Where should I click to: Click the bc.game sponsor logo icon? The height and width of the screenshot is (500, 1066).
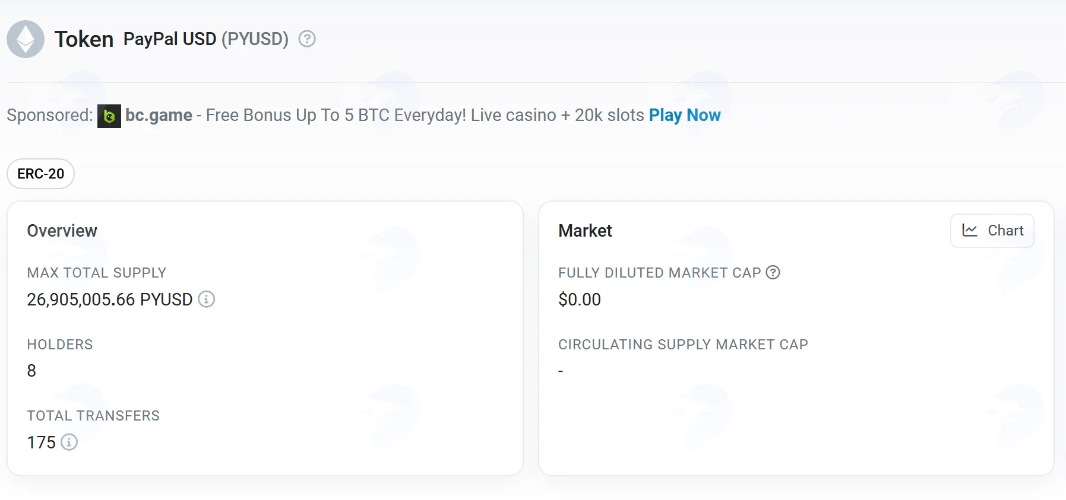point(109,116)
